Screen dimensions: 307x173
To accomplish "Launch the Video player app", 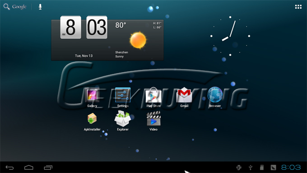I will pyautogui.click(x=153, y=121).
